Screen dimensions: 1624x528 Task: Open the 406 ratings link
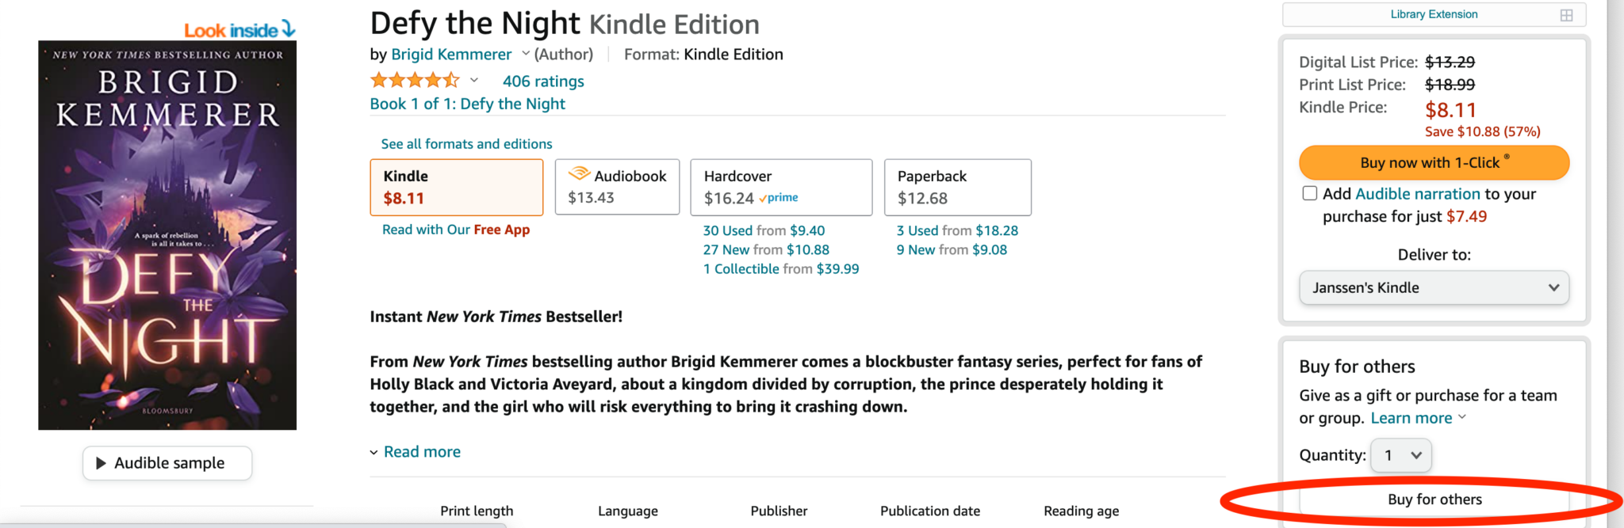tap(542, 81)
